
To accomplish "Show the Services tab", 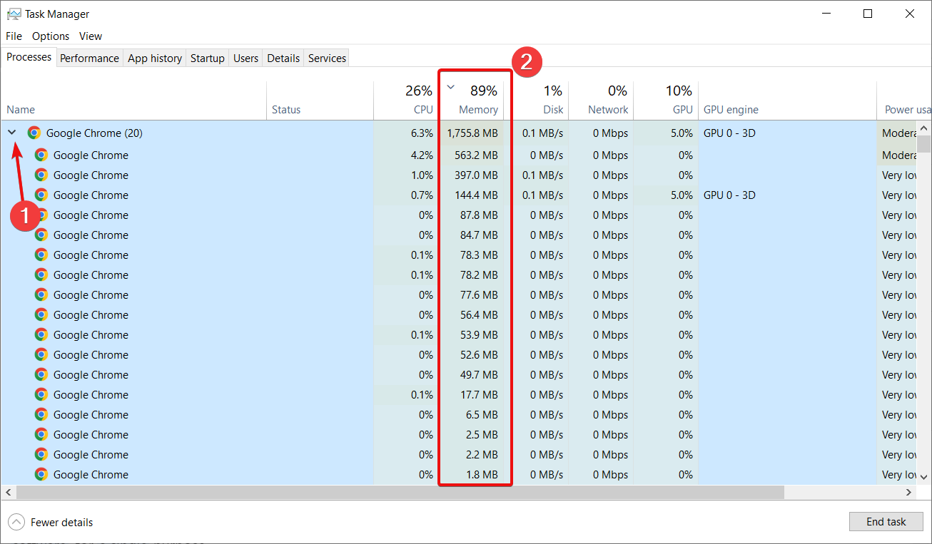I will pos(327,58).
